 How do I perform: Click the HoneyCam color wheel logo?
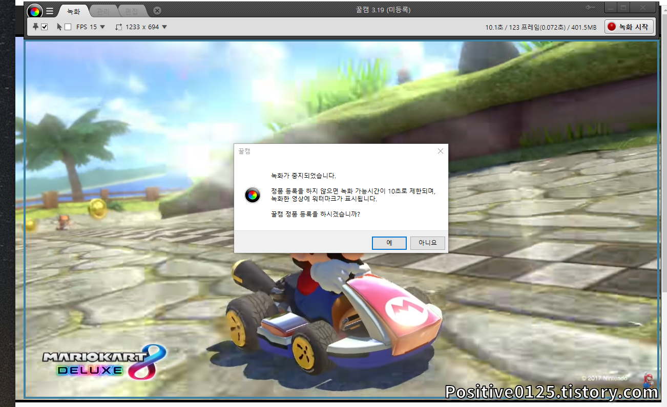click(x=34, y=11)
